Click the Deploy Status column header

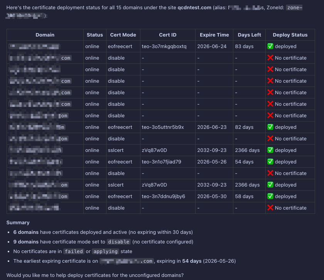[x=290, y=35]
